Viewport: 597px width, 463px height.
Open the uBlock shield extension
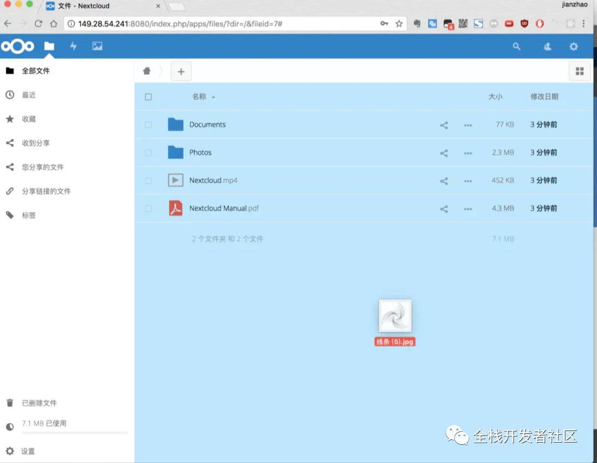point(524,24)
